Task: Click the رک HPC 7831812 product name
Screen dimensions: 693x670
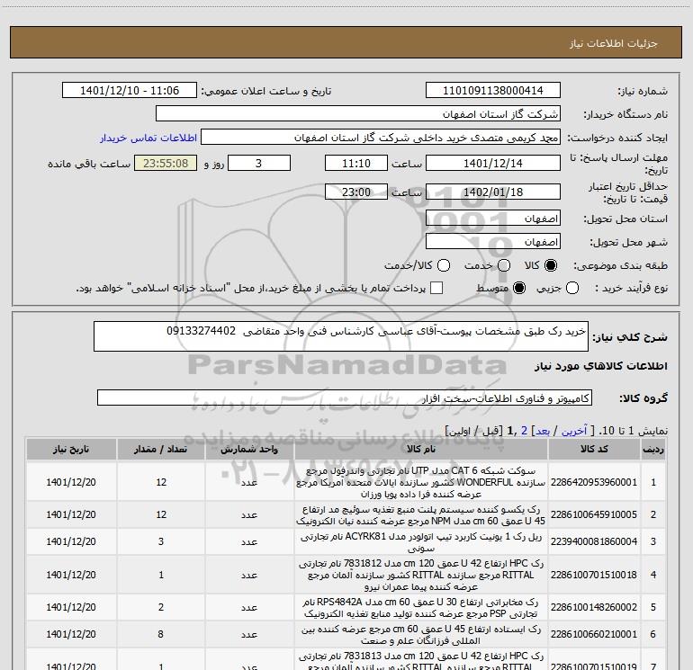Action: tap(421, 575)
